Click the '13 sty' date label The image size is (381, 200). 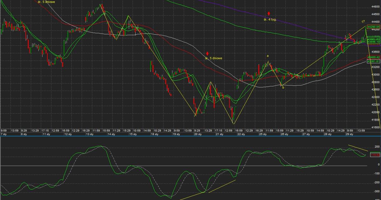point(90,134)
